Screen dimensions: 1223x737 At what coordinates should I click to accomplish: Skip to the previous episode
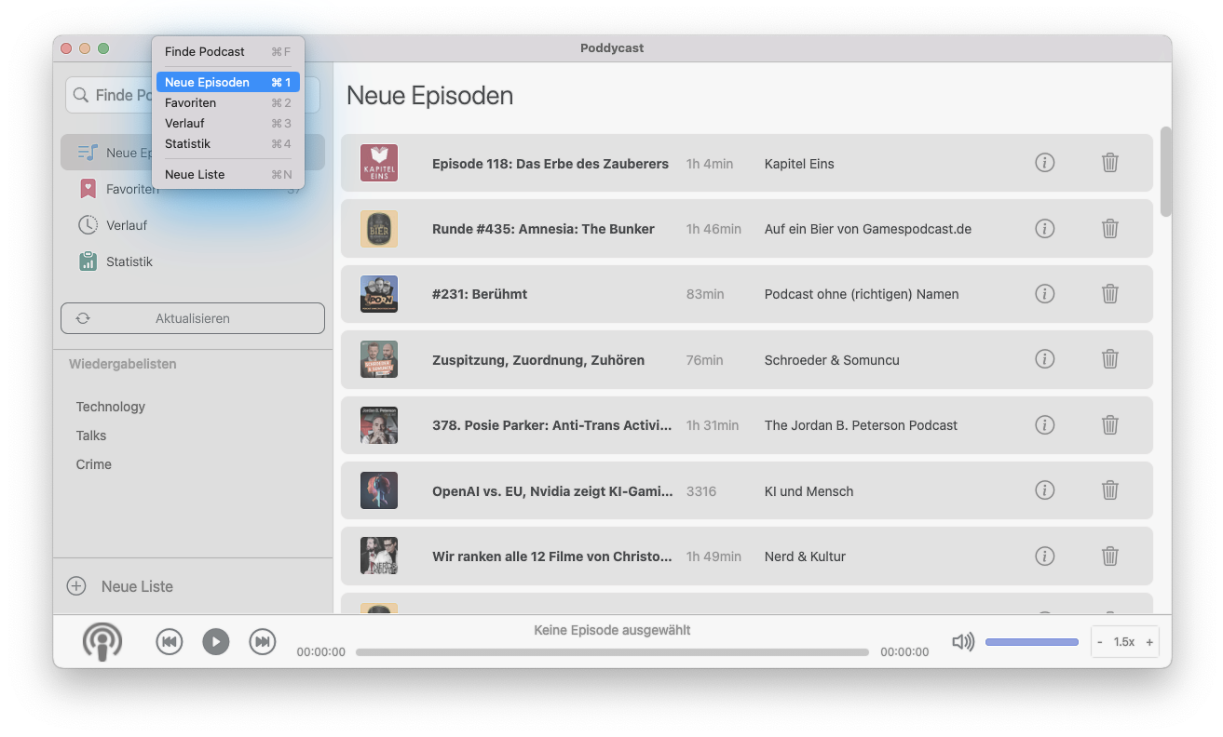tap(169, 641)
